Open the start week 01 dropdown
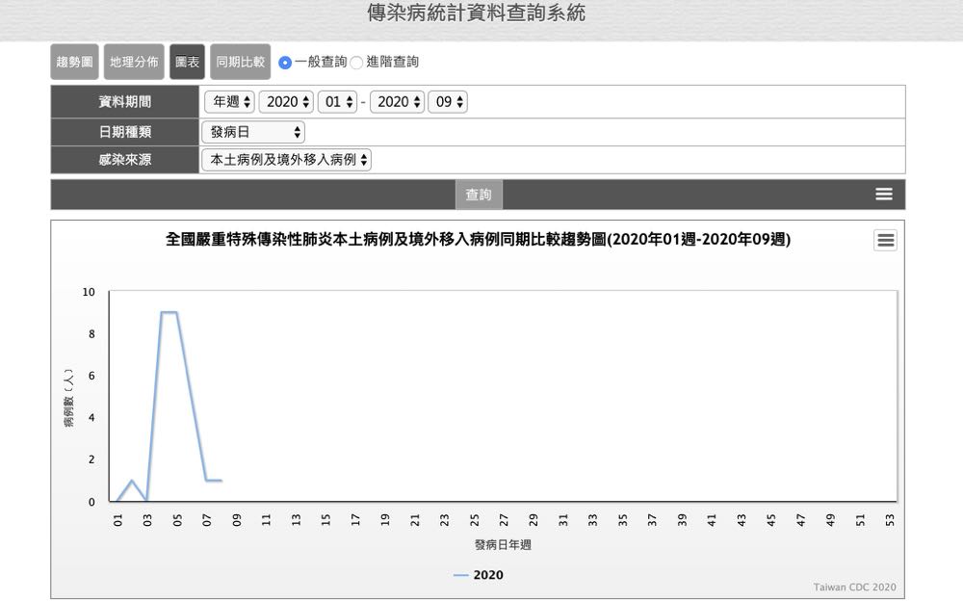 point(337,102)
